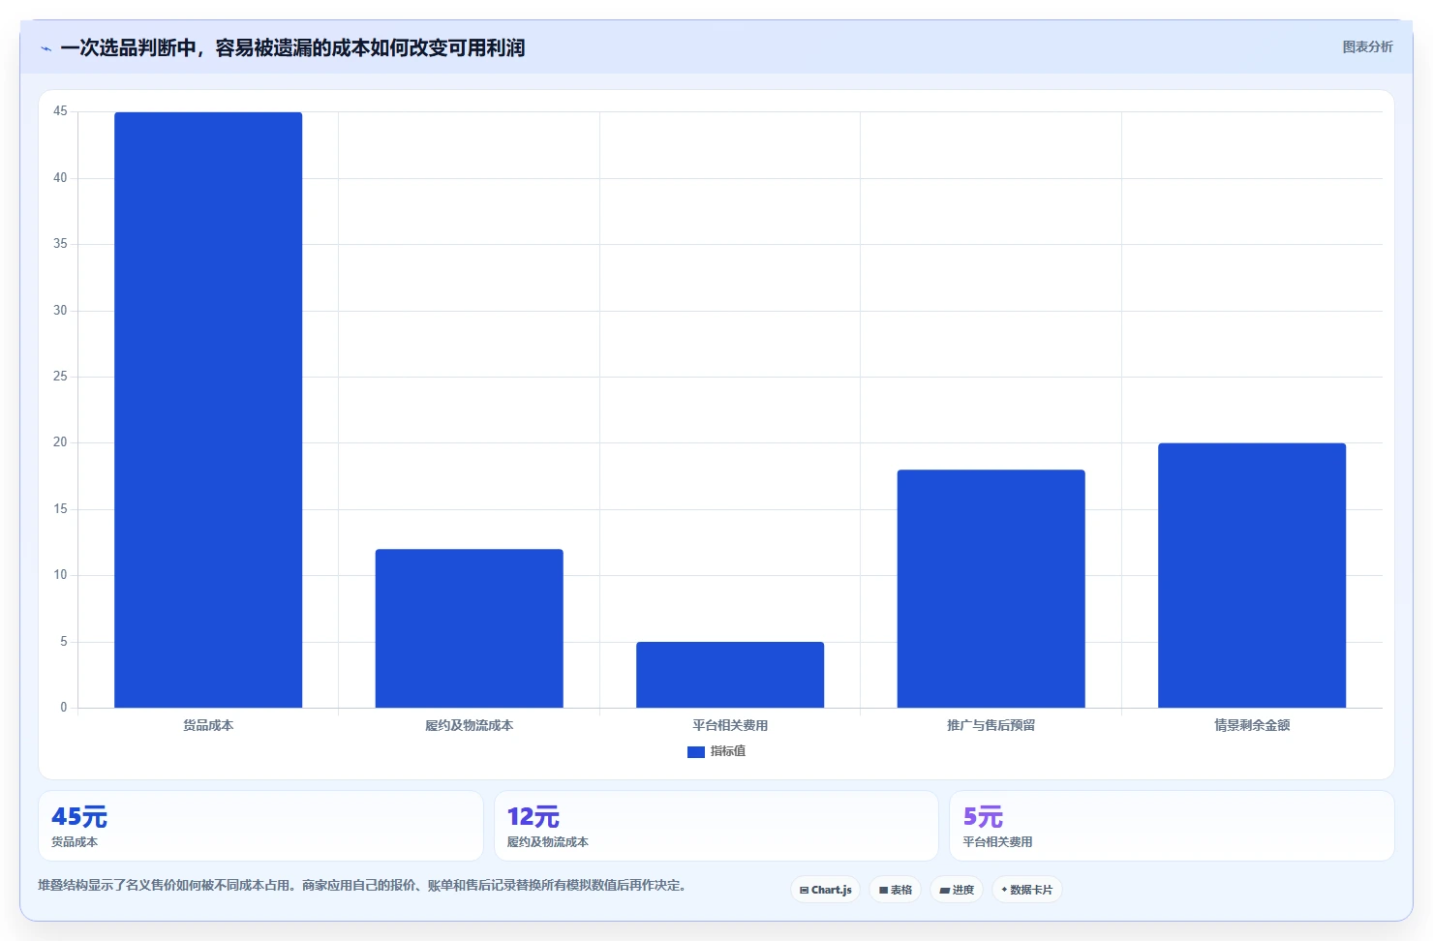Screen dimensions: 1433x941
Task: Click the 货品成本 bar in the chart
Action: (208, 410)
